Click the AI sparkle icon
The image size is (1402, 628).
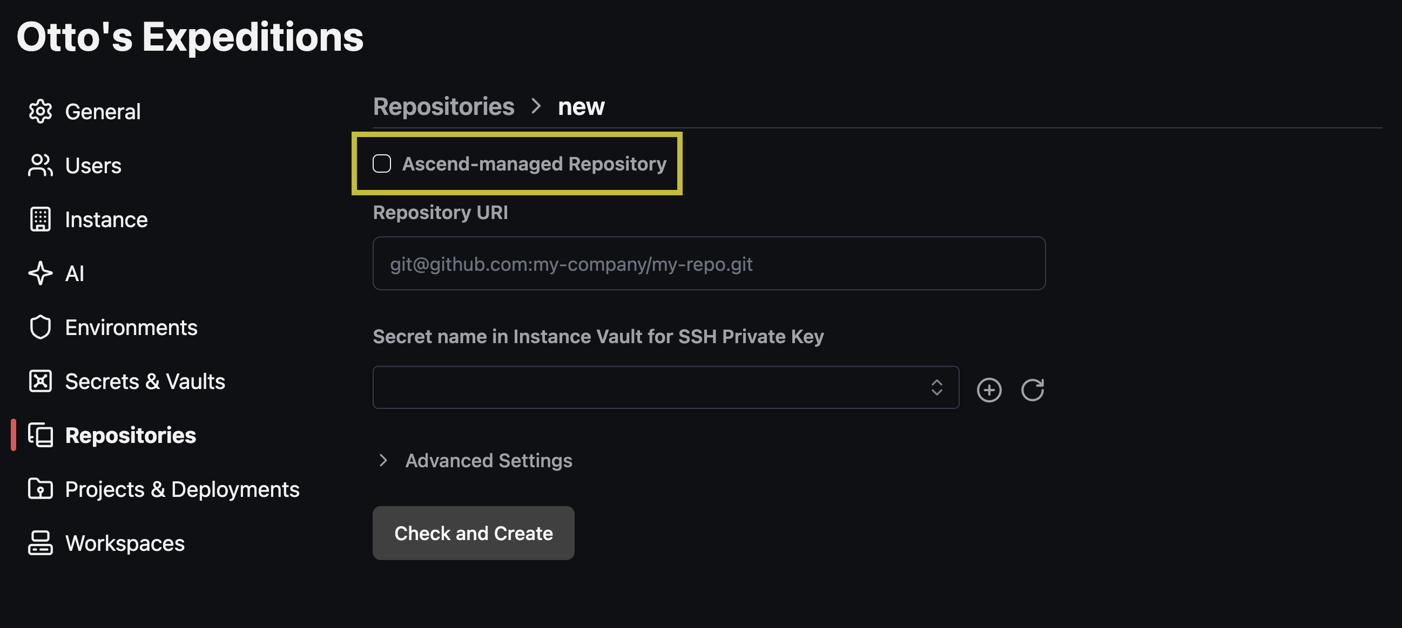tap(41, 274)
